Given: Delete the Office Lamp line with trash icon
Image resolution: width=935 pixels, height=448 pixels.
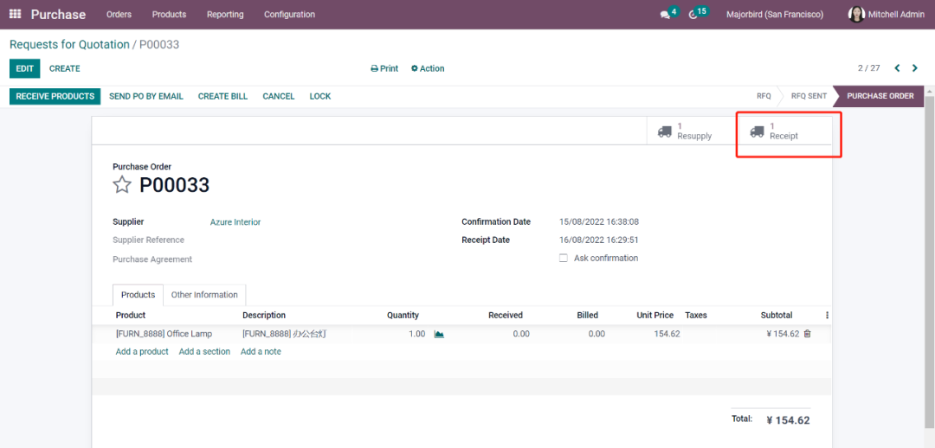Looking at the screenshot, I should point(808,334).
